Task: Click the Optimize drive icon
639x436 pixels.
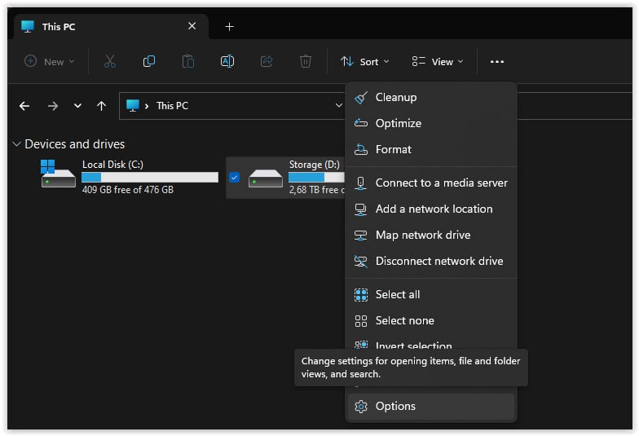Action: (x=361, y=123)
